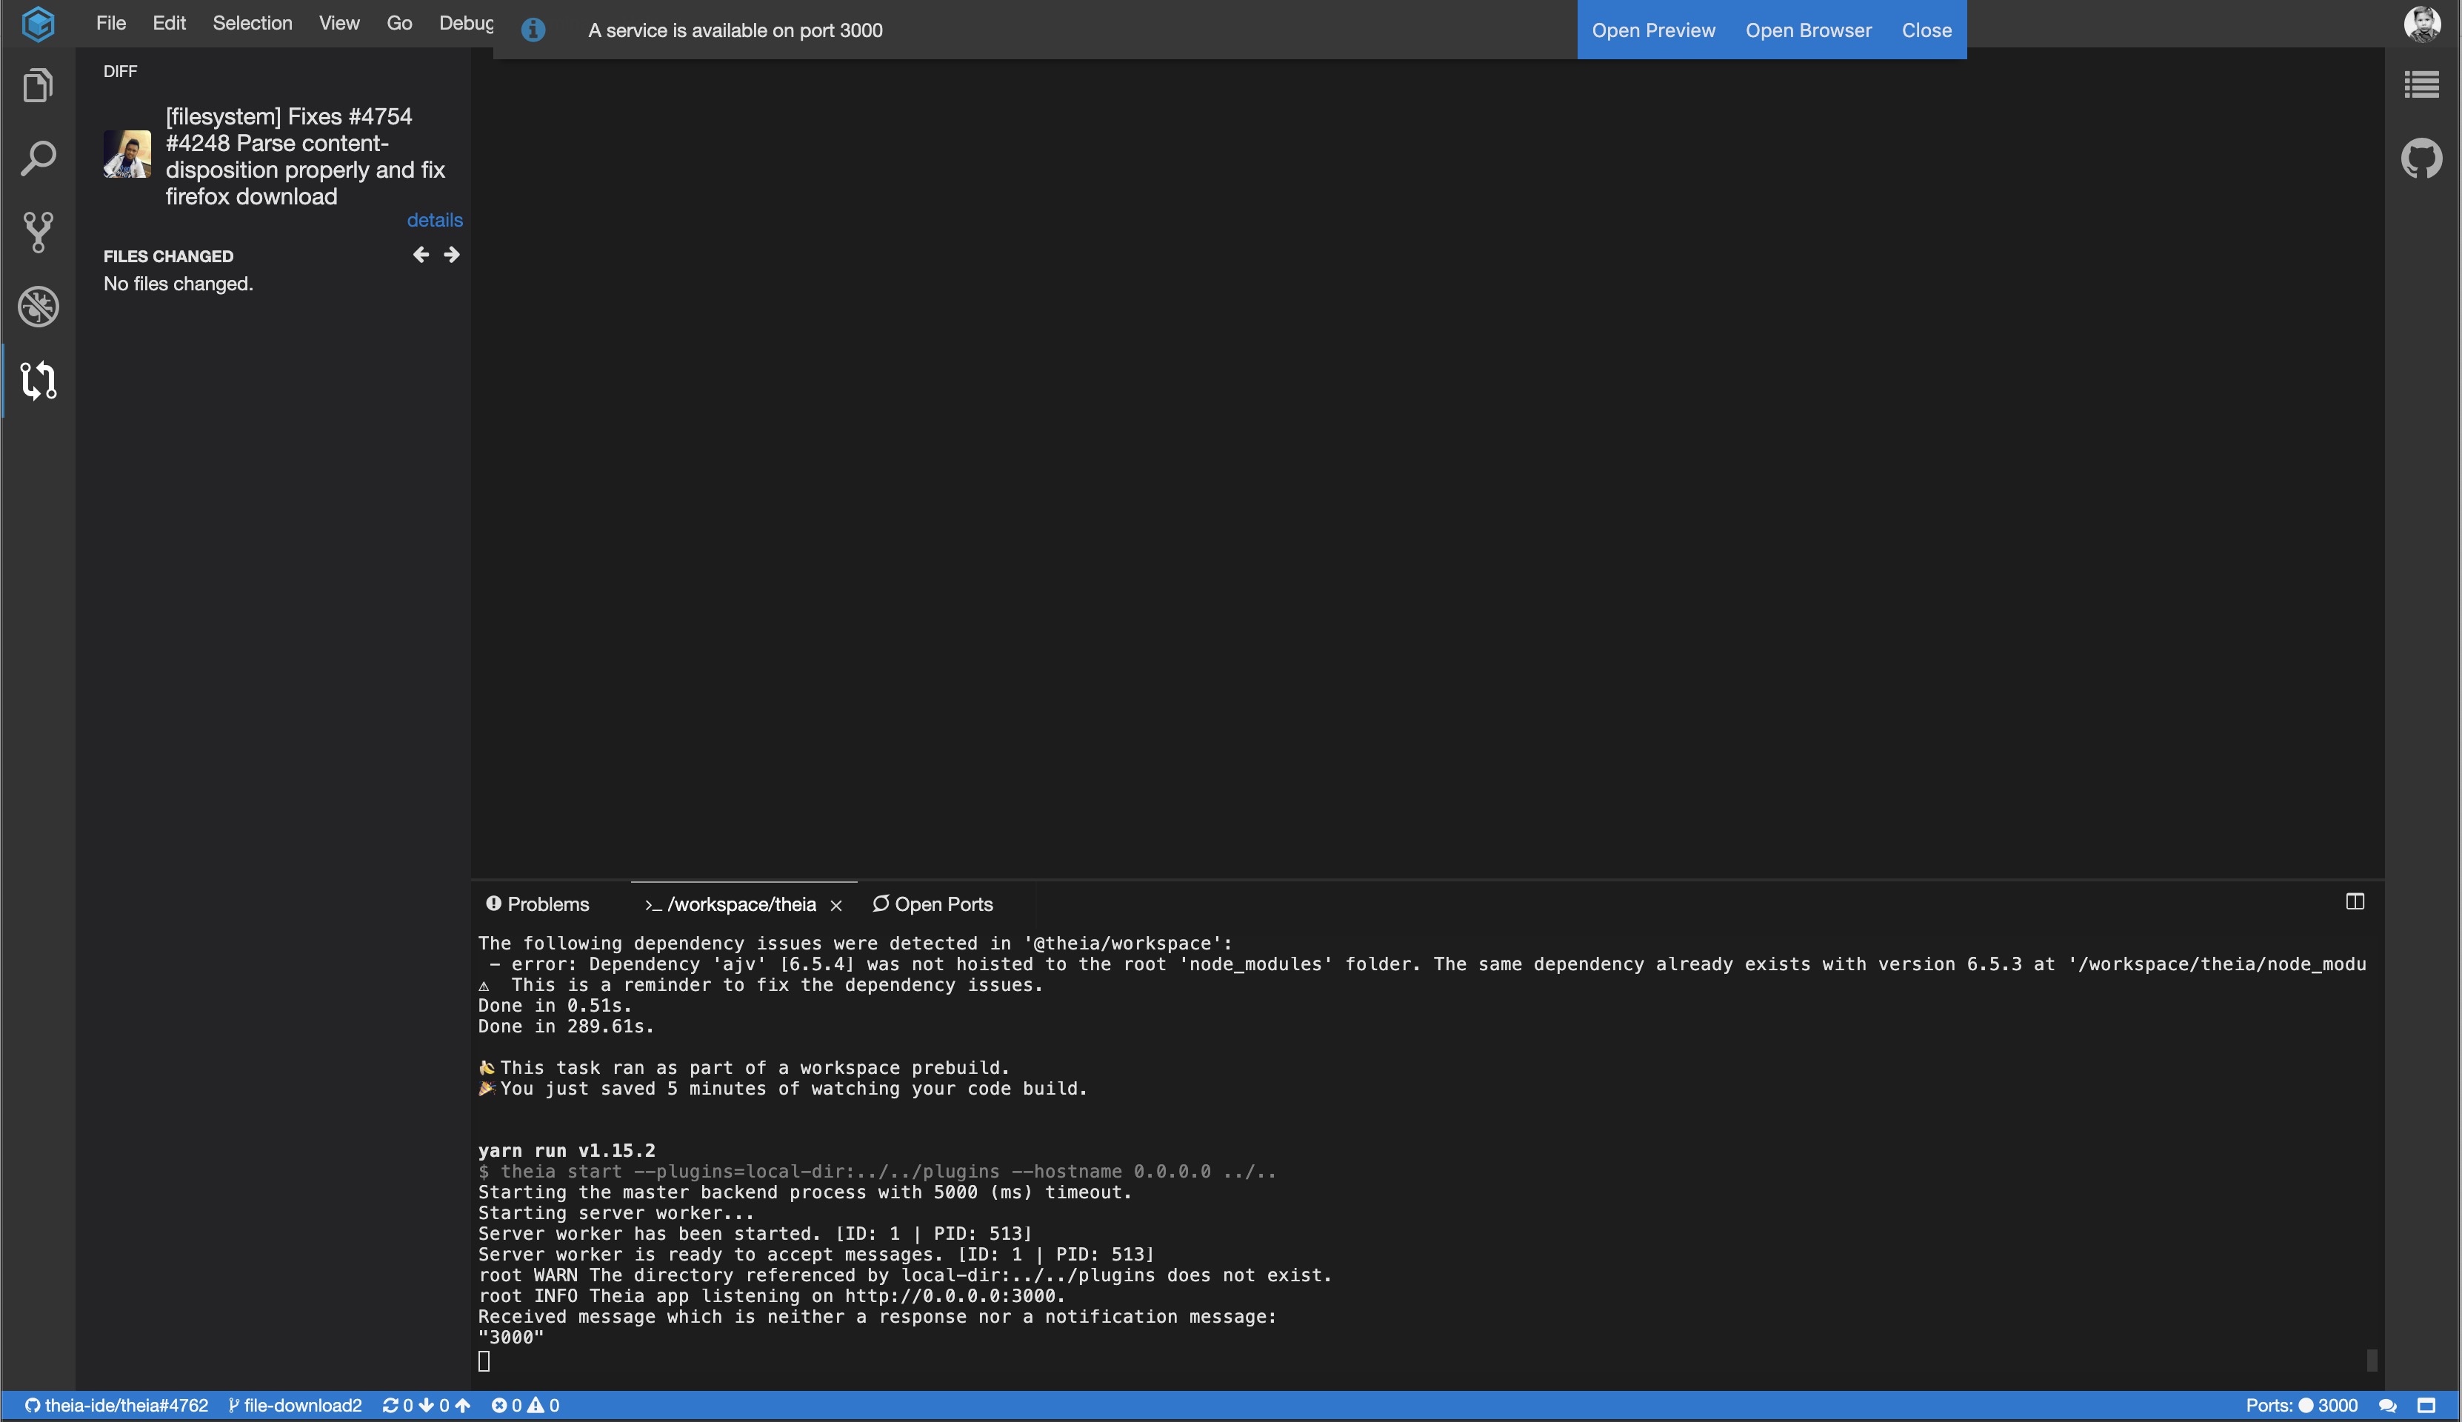This screenshot has width=2462, height=1422.
Task: Click the Gitpod logo at top left
Action: click(38, 24)
